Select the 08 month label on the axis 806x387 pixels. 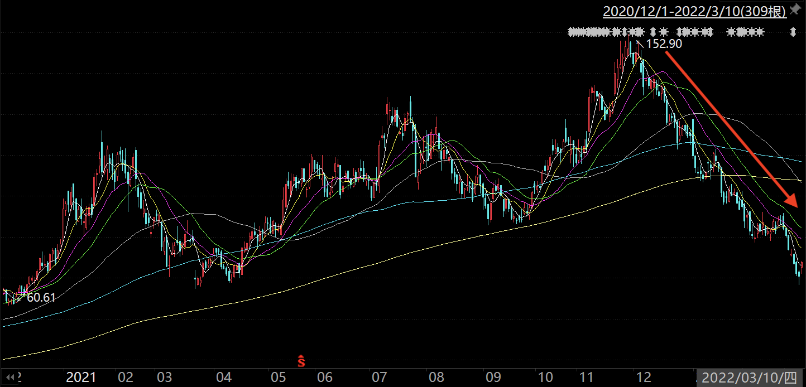click(x=436, y=378)
